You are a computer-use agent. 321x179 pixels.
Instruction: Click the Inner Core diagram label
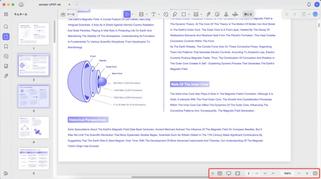(x=117, y=73)
